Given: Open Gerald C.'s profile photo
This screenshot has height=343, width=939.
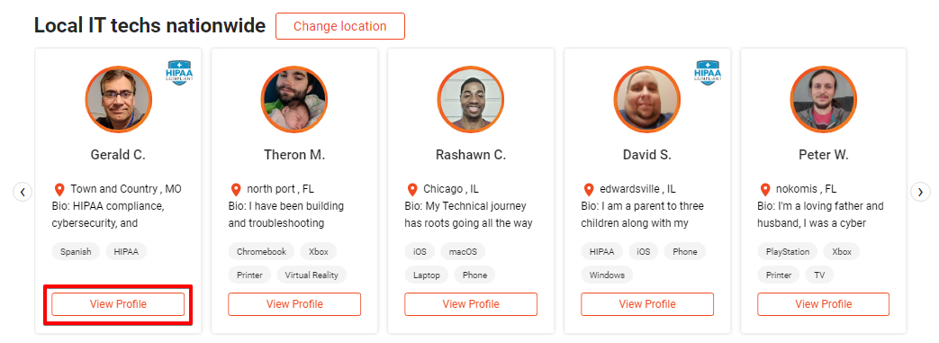Looking at the screenshot, I should 119,99.
